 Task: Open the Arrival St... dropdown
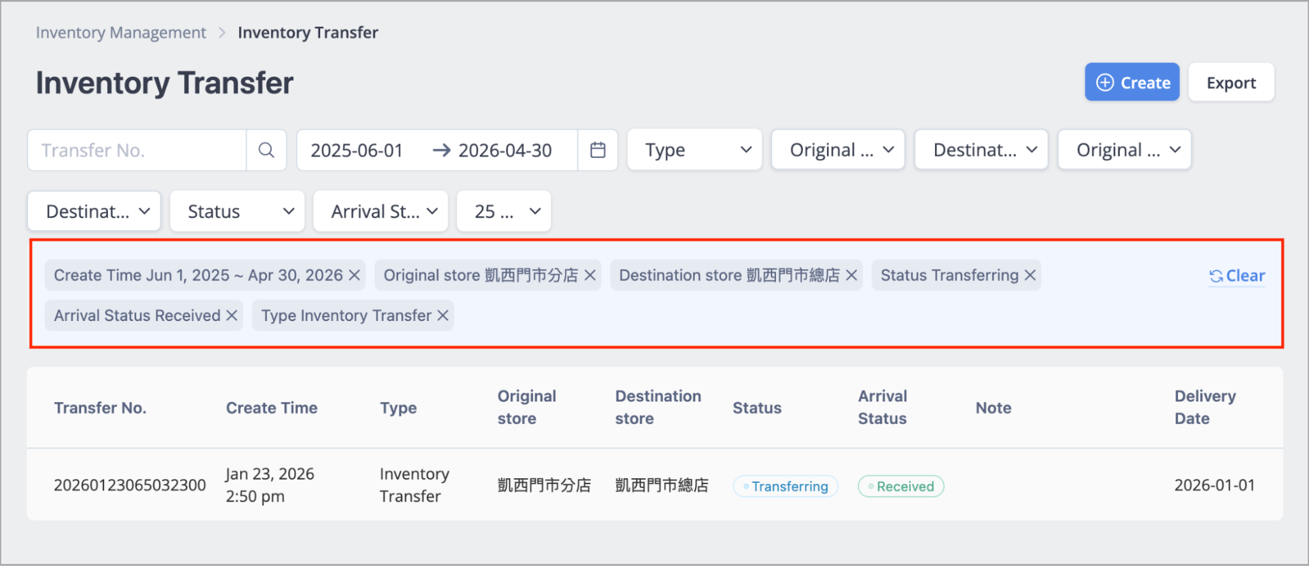click(380, 211)
